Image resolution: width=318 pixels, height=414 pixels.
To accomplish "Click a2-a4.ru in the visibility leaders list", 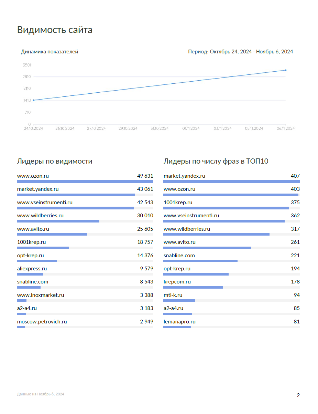I will (27, 308).
